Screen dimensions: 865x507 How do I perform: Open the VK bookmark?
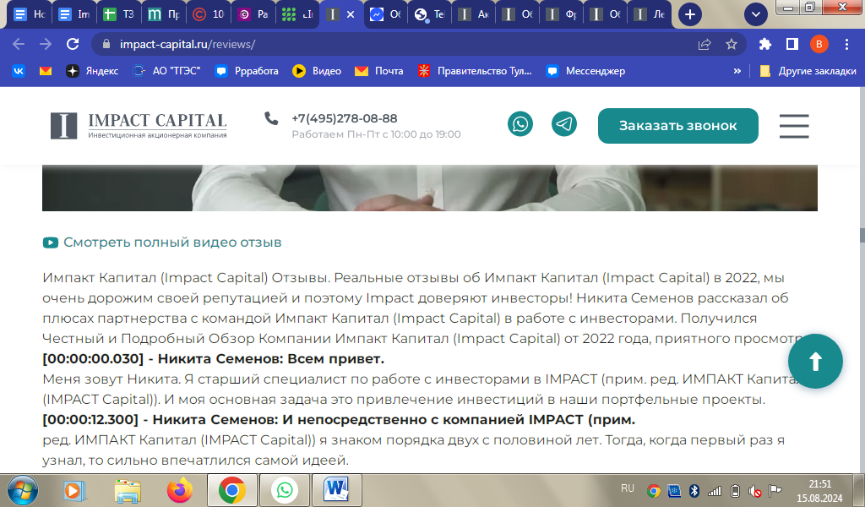point(19,71)
